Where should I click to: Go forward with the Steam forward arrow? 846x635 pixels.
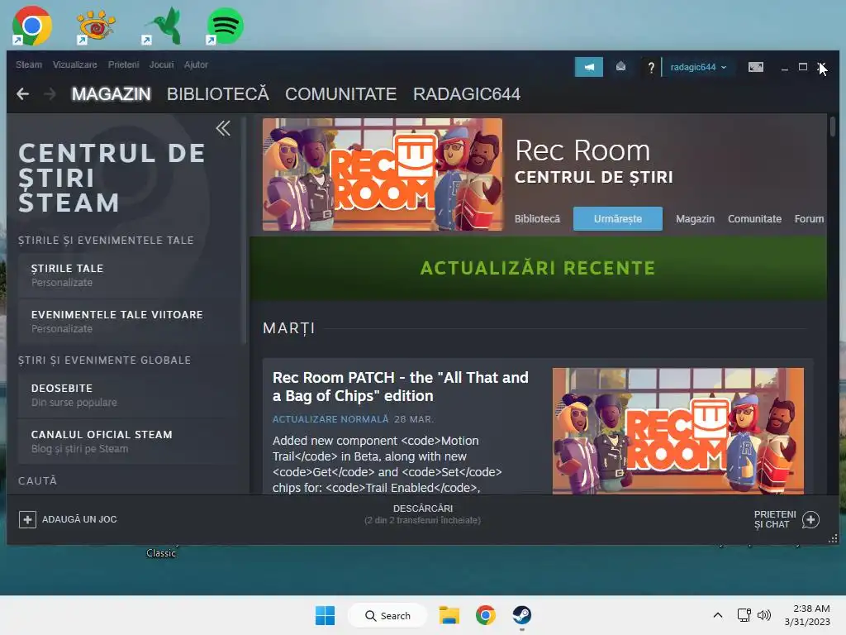tap(50, 94)
